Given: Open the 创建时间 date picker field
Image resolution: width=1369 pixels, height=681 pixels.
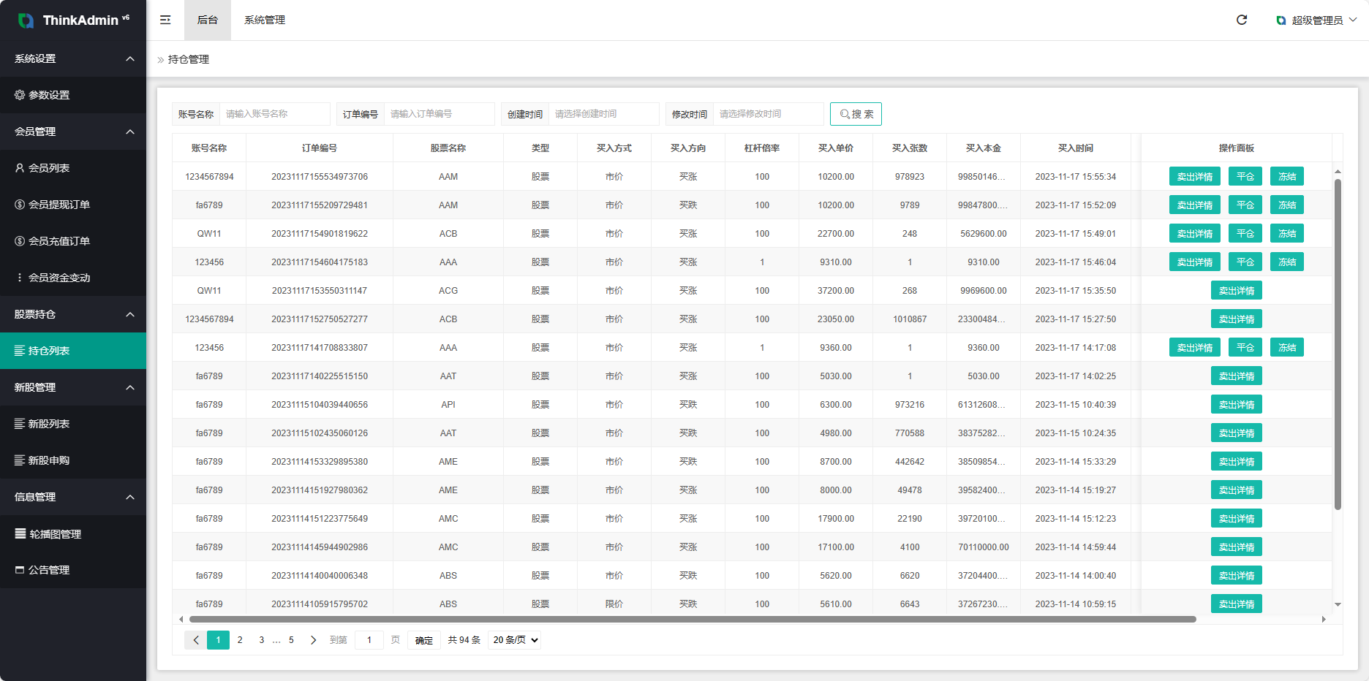Looking at the screenshot, I should pos(604,114).
